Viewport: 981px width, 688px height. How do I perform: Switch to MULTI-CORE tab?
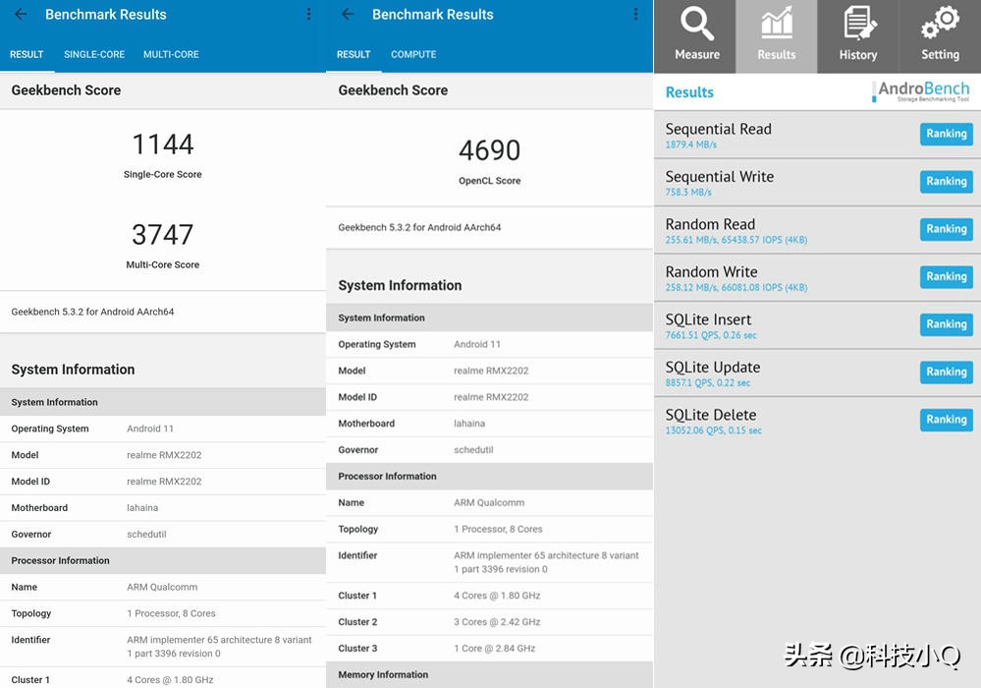tap(171, 54)
